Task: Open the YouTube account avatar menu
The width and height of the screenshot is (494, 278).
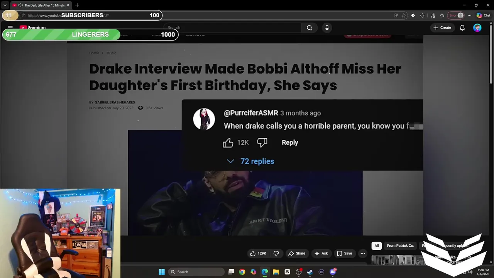Action: point(477,28)
